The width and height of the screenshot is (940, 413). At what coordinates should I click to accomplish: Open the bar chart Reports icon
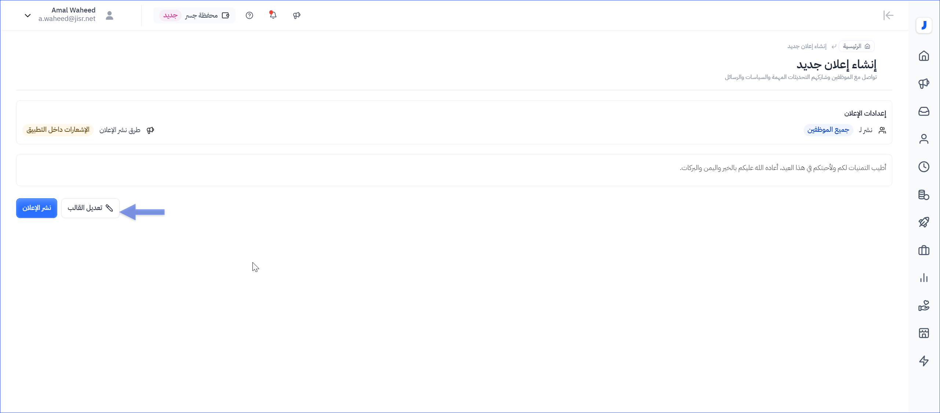923,278
